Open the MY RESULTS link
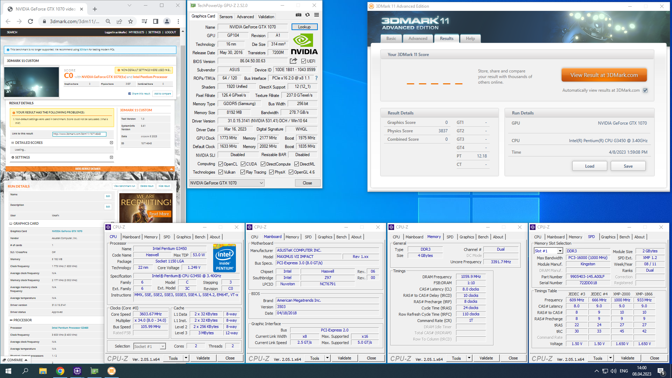672x378 pixels. click(136, 32)
